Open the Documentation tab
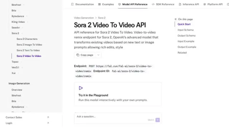The image size is (229, 128). tap(83, 4)
